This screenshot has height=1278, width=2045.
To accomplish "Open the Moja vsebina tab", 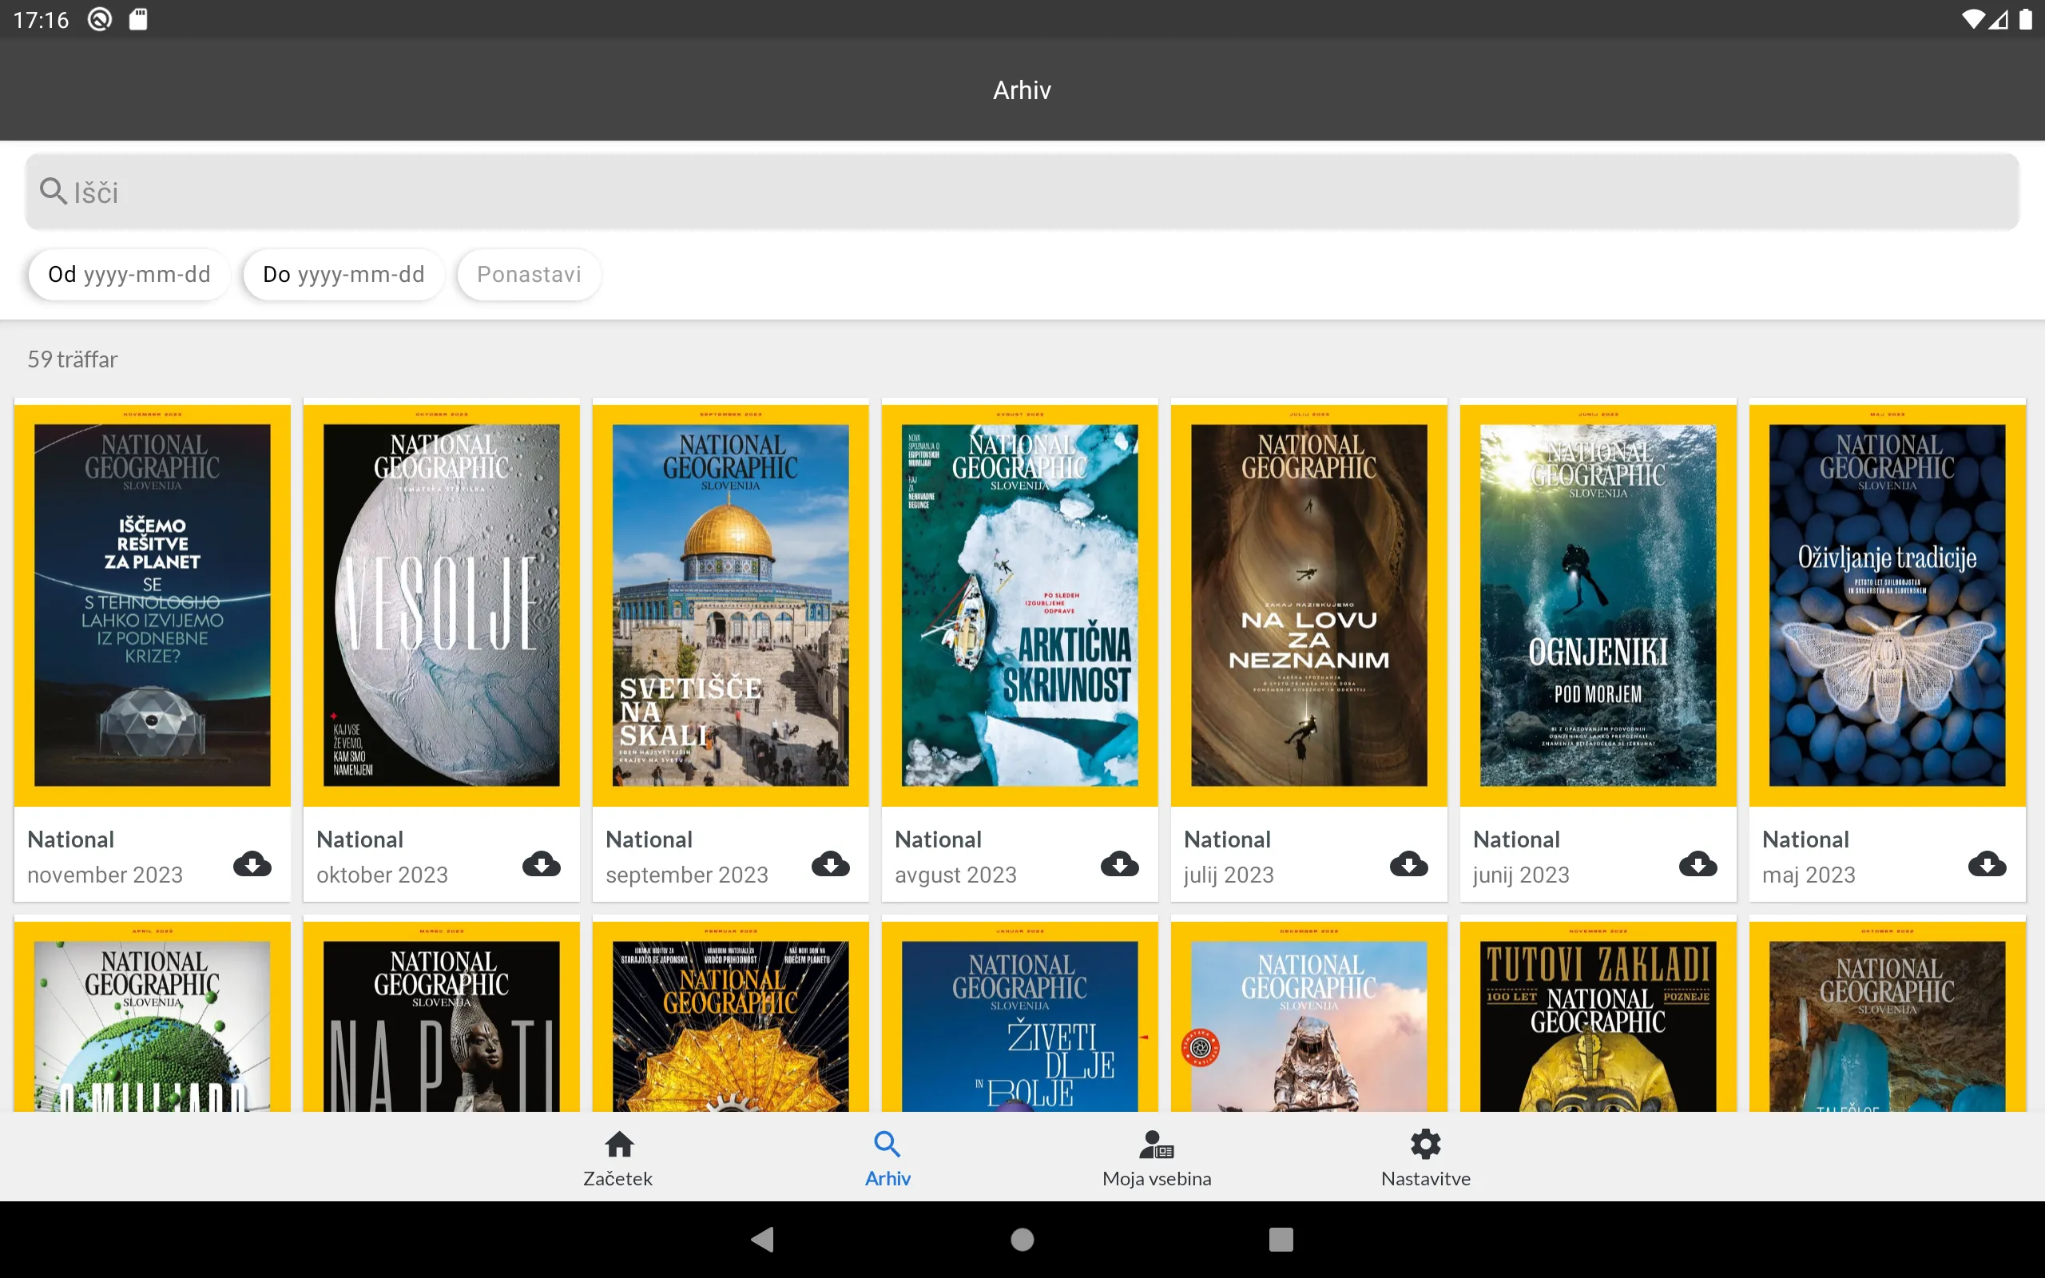I will 1156,1158.
